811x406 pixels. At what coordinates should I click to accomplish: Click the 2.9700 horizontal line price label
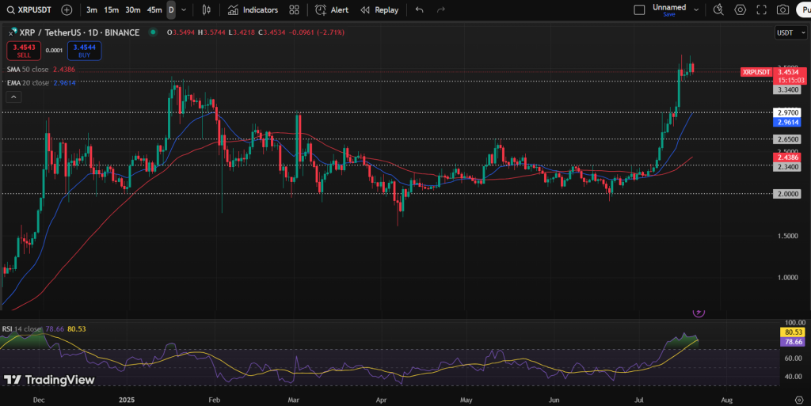pos(788,112)
